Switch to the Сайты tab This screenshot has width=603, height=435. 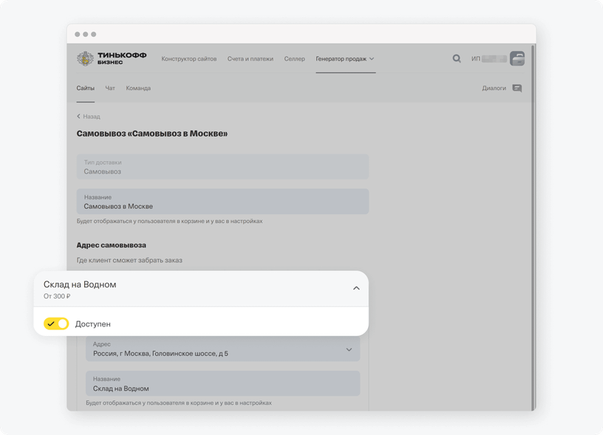(x=86, y=88)
